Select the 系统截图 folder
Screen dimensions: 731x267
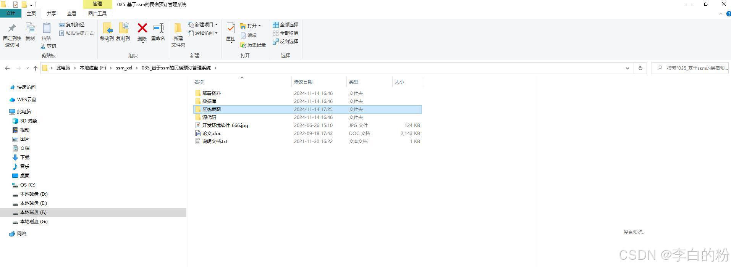pos(307,109)
